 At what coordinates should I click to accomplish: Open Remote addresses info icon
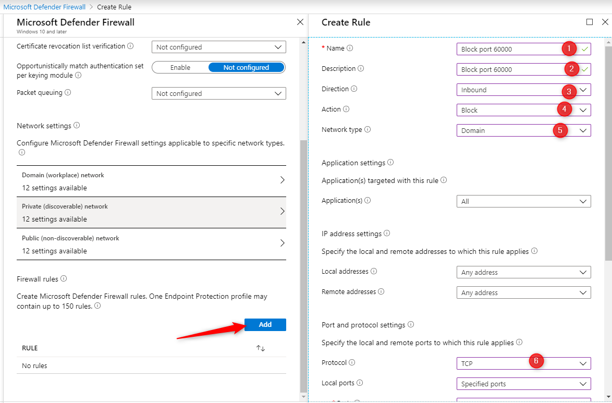point(381,291)
